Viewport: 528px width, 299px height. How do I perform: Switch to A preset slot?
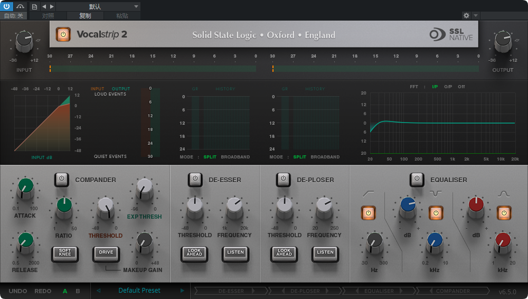65,291
